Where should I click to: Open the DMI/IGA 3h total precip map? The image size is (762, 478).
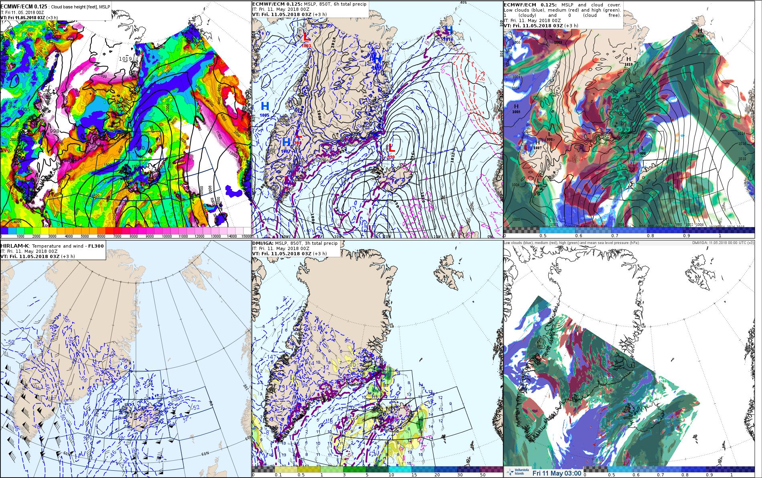[x=377, y=359]
